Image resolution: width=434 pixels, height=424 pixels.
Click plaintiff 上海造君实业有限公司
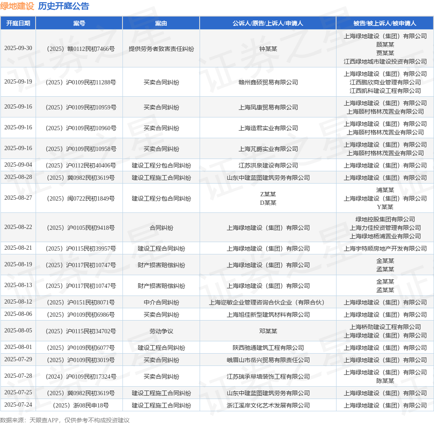point(268,128)
